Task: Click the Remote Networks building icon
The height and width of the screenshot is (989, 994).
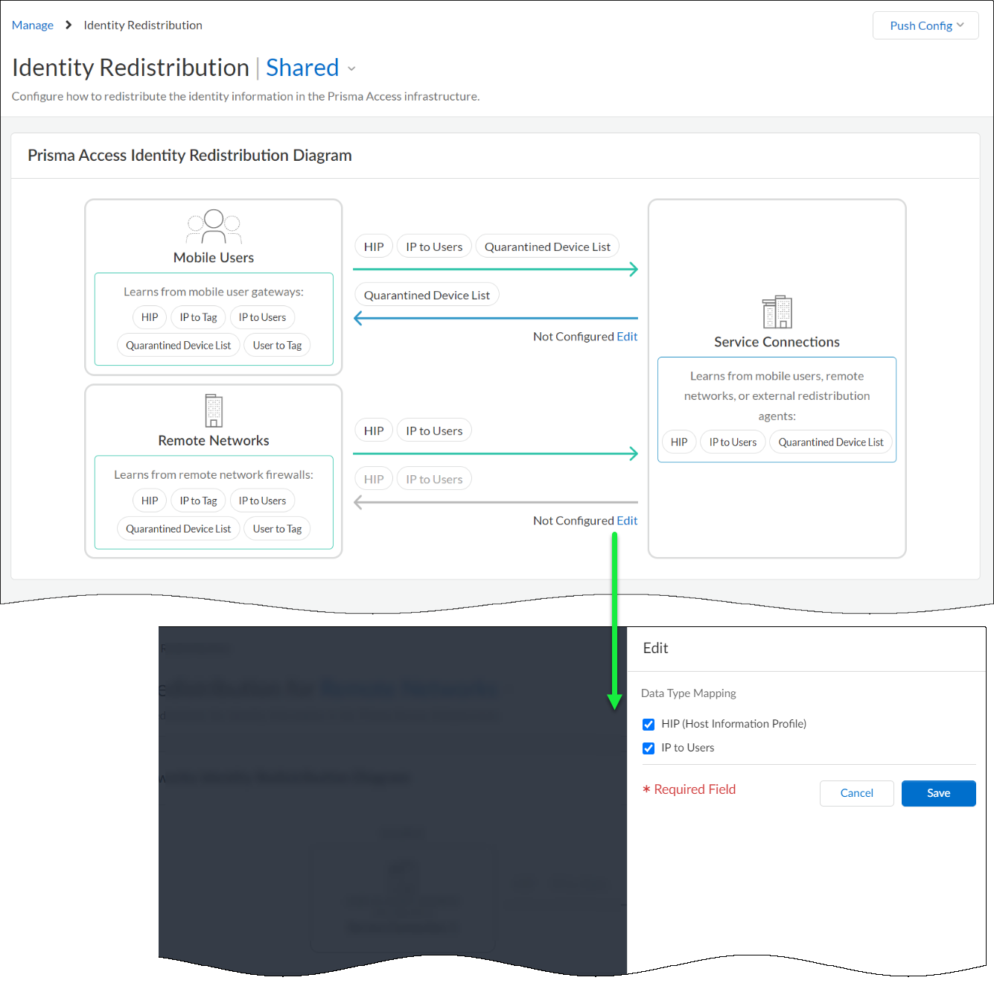Action: pos(214,410)
